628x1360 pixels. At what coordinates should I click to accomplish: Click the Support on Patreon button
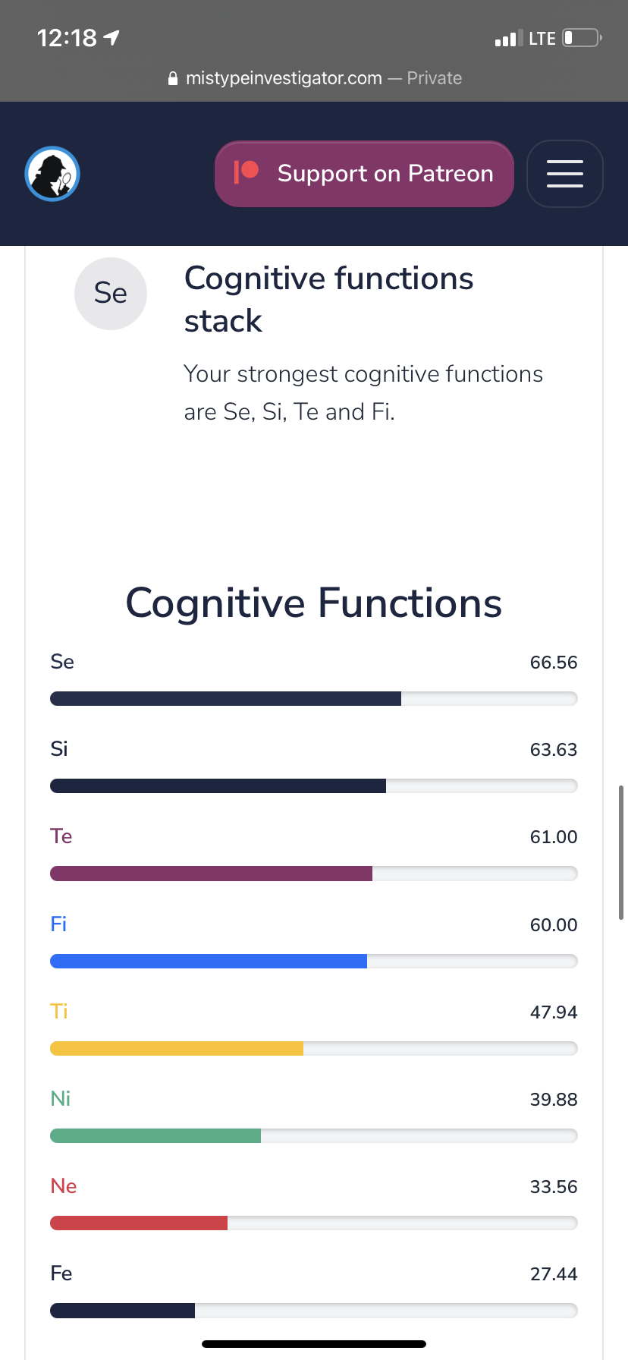click(364, 174)
